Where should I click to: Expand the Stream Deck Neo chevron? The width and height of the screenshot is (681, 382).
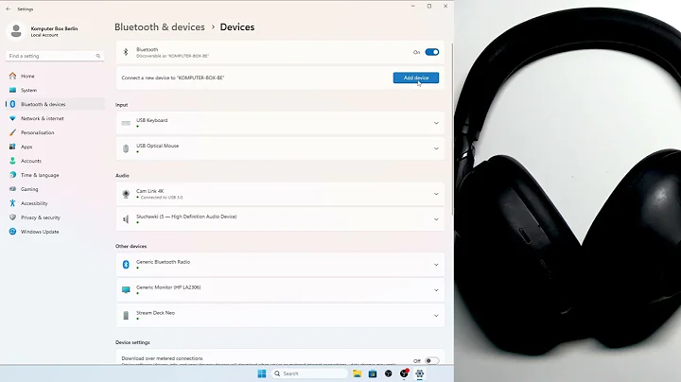click(x=436, y=316)
